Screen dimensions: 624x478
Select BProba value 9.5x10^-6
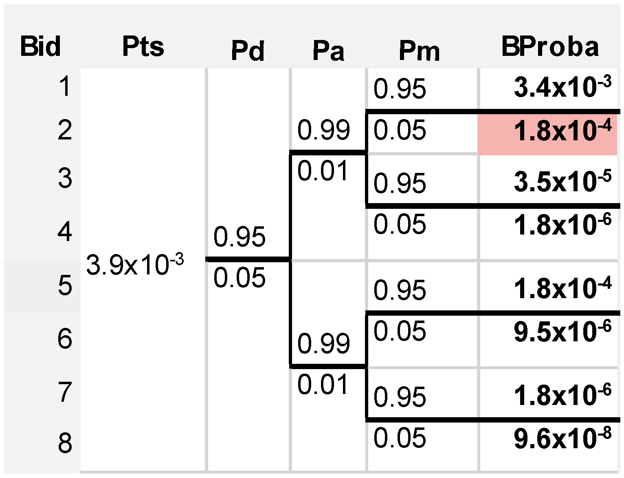point(562,332)
